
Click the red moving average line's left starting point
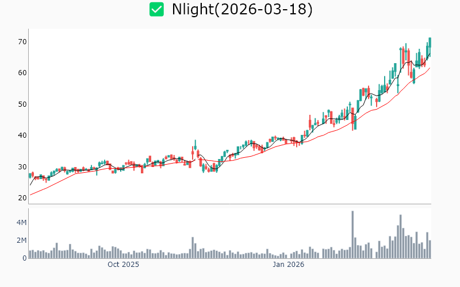30,195
